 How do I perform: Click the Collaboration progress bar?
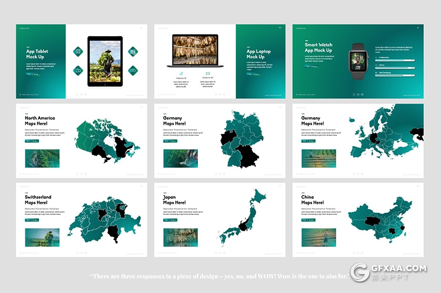click(395, 60)
